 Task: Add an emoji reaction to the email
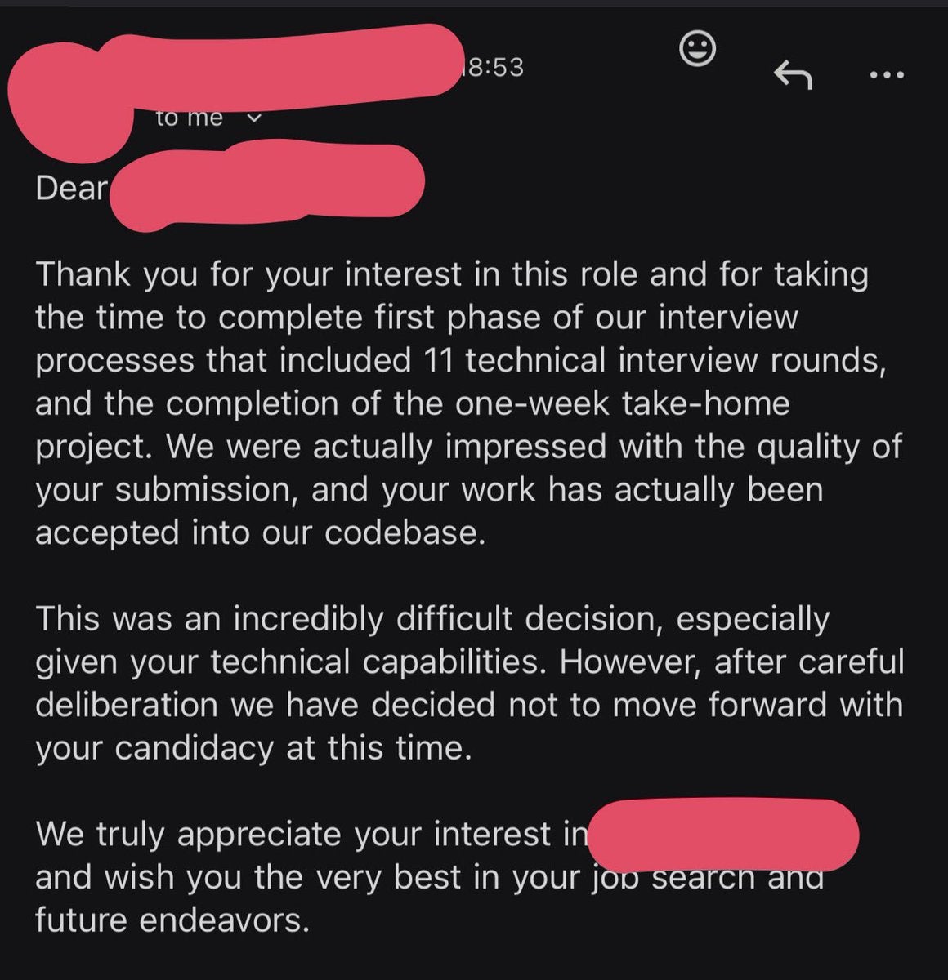click(x=697, y=50)
